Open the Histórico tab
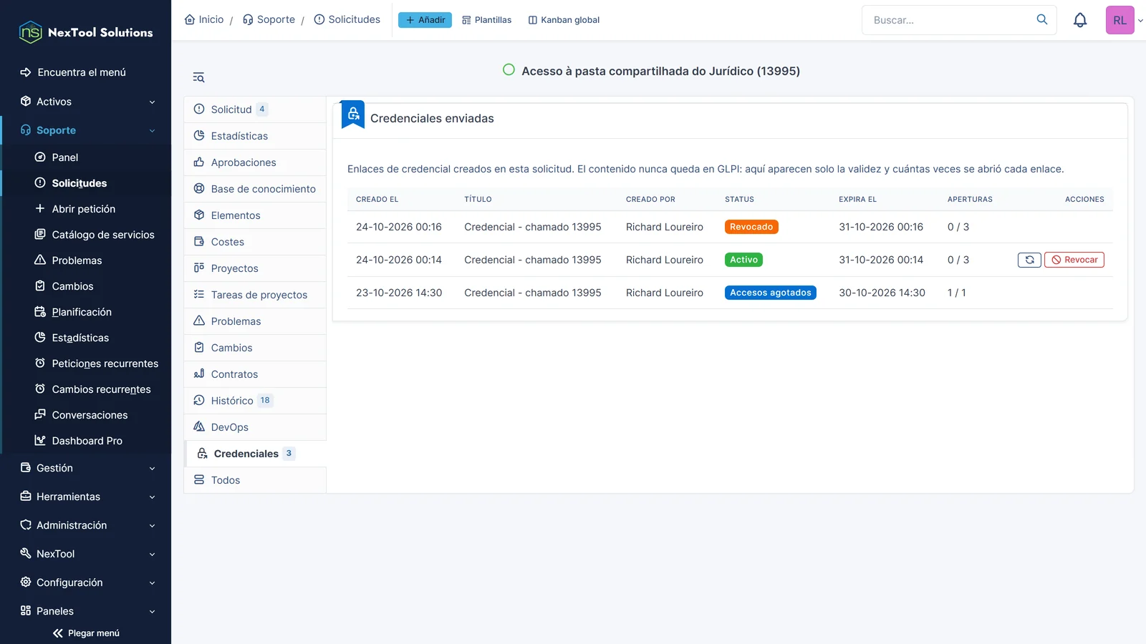The image size is (1146, 644). (x=255, y=401)
